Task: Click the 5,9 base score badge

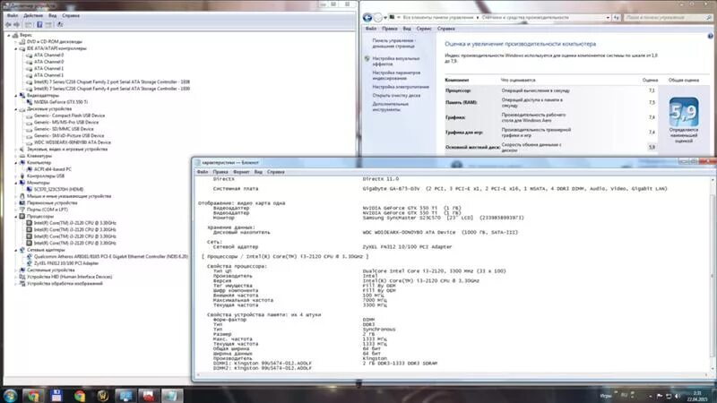Action: tap(684, 112)
